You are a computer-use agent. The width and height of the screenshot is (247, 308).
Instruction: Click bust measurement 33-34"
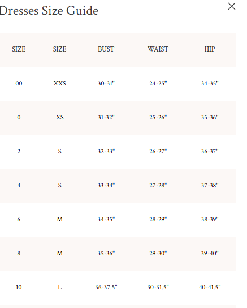106,185
